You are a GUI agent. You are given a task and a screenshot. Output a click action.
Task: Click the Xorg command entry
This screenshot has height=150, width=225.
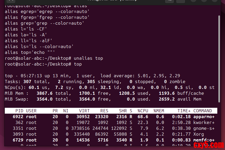click(x=198, y=134)
